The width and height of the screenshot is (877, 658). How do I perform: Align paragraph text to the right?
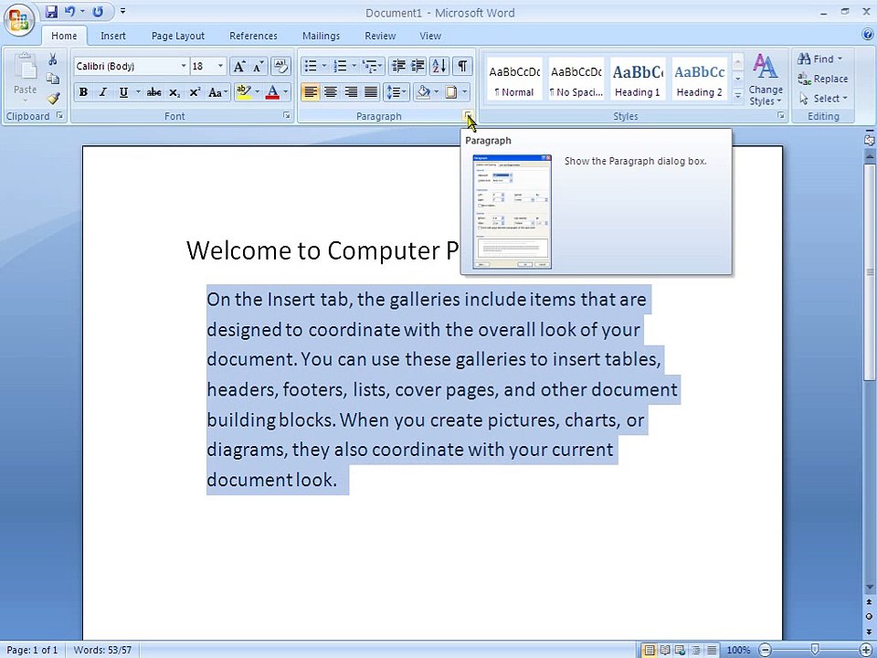351,92
